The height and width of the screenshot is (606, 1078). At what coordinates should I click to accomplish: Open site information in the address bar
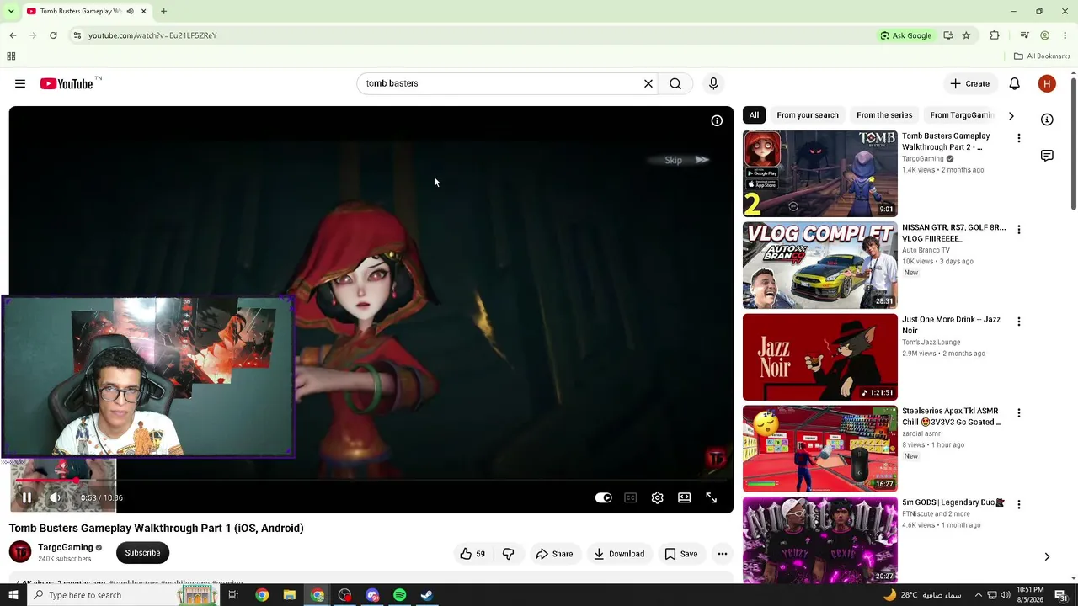77,35
